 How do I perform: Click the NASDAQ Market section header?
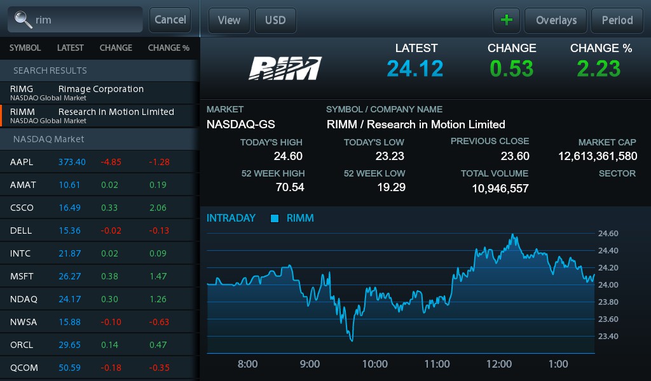100,139
